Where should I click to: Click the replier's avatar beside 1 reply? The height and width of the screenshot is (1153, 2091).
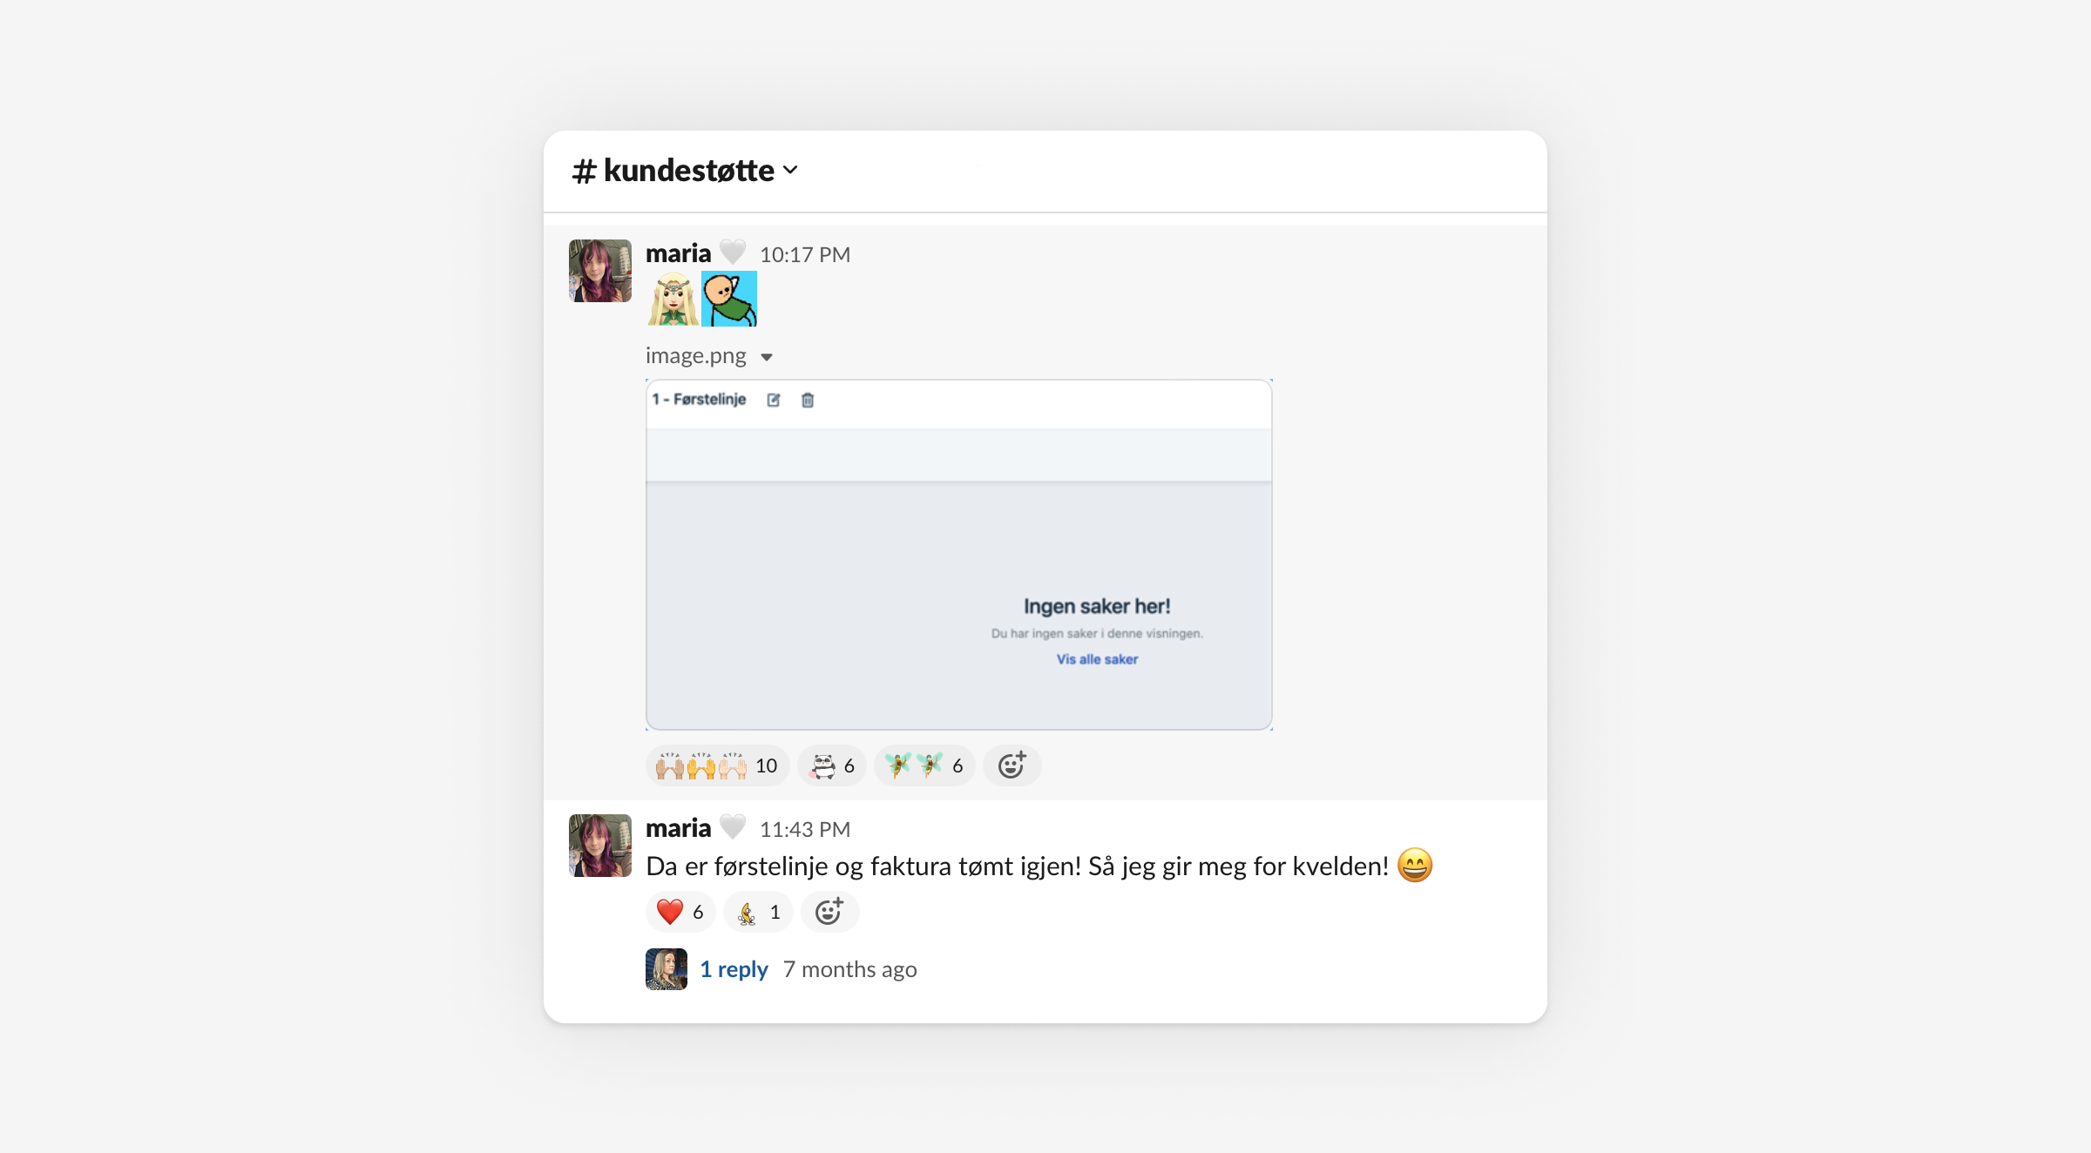pos(667,969)
